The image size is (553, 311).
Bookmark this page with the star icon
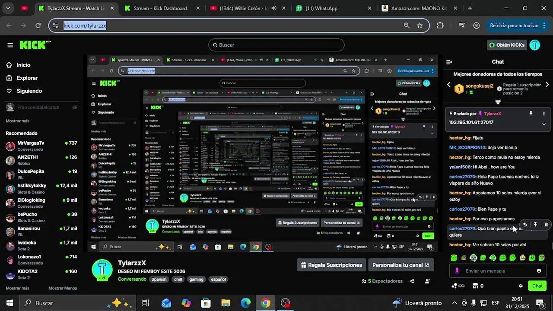420,25
